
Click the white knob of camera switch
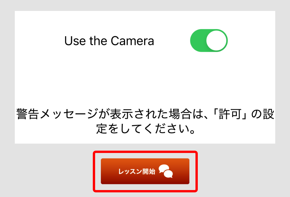click(x=216, y=41)
